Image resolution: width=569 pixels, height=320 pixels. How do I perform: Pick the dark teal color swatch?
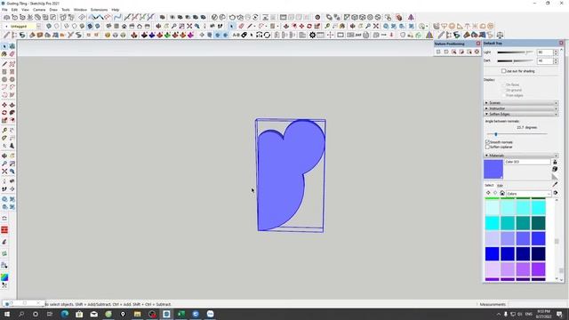[538, 223]
